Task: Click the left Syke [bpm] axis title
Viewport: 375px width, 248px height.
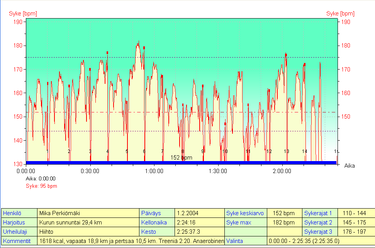Action: tap(23, 14)
